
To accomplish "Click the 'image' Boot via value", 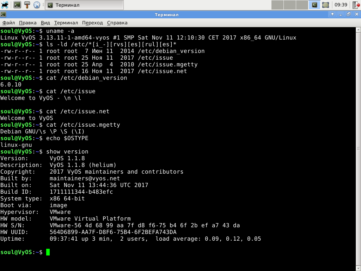I will (x=58, y=205).
